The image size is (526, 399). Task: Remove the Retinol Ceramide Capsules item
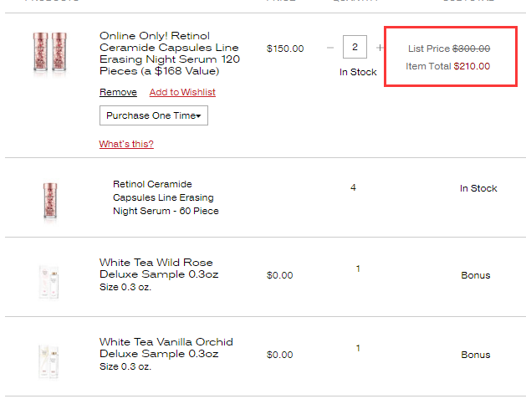pyautogui.click(x=118, y=92)
